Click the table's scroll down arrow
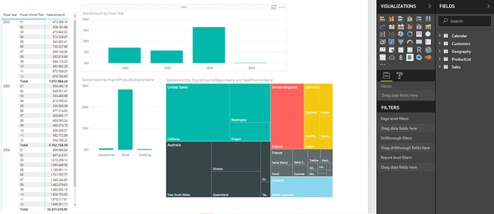Screen dimensions: 494x214 75,204
